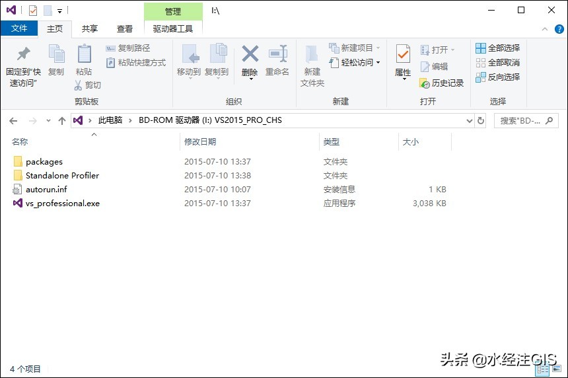Click Move to (移动到) icon
The image size is (568, 378).
(x=190, y=54)
